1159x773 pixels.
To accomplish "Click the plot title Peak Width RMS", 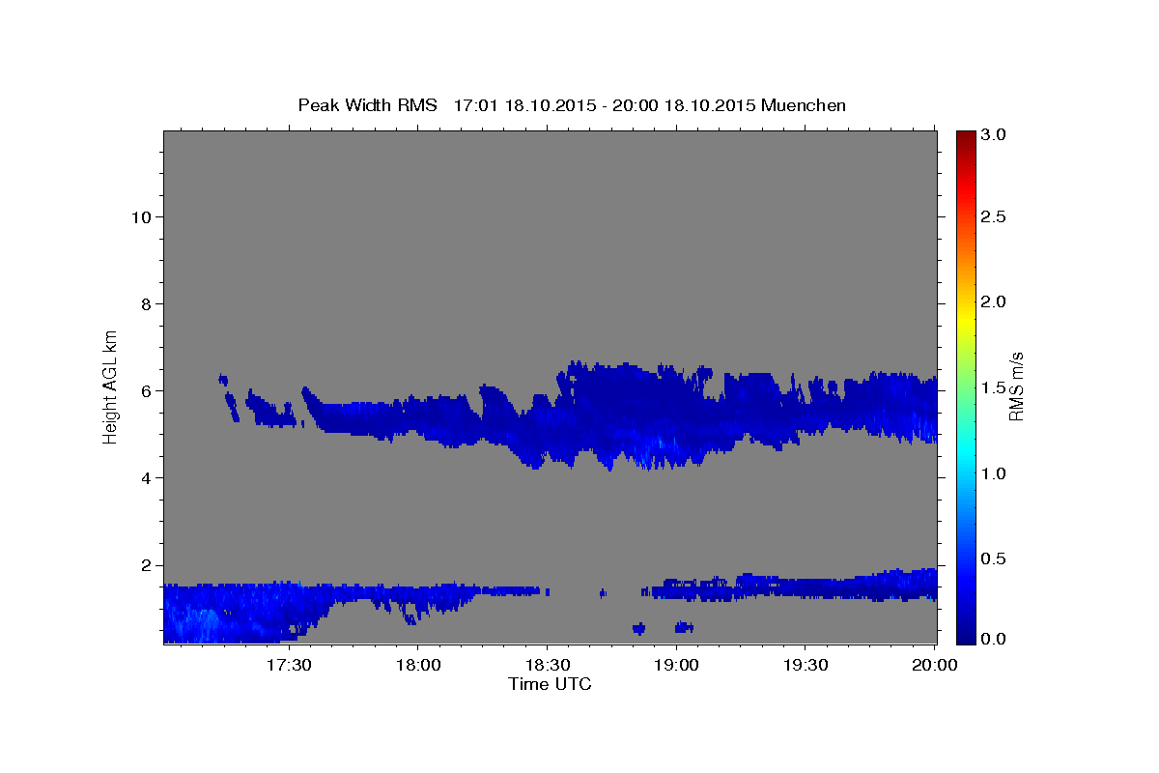I will (367, 105).
